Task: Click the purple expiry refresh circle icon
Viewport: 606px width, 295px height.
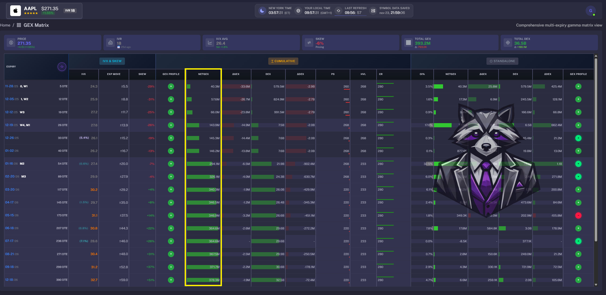Action: point(62,67)
